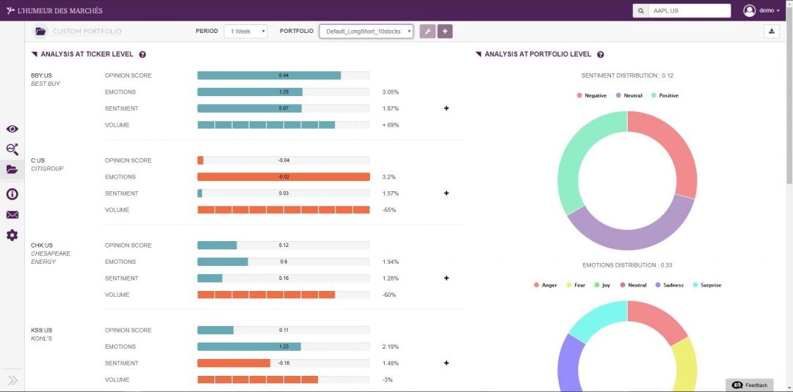The image size is (793, 392).
Task: Open the info icon in sidebar
Action: [12, 194]
